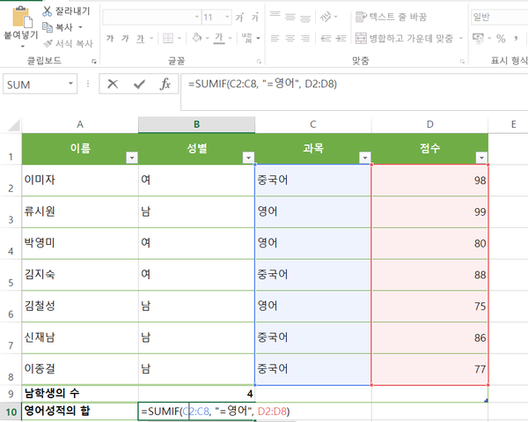The height and width of the screenshot is (422, 528).
Task: Cancel the formula entry with X
Action: pos(113,84)
